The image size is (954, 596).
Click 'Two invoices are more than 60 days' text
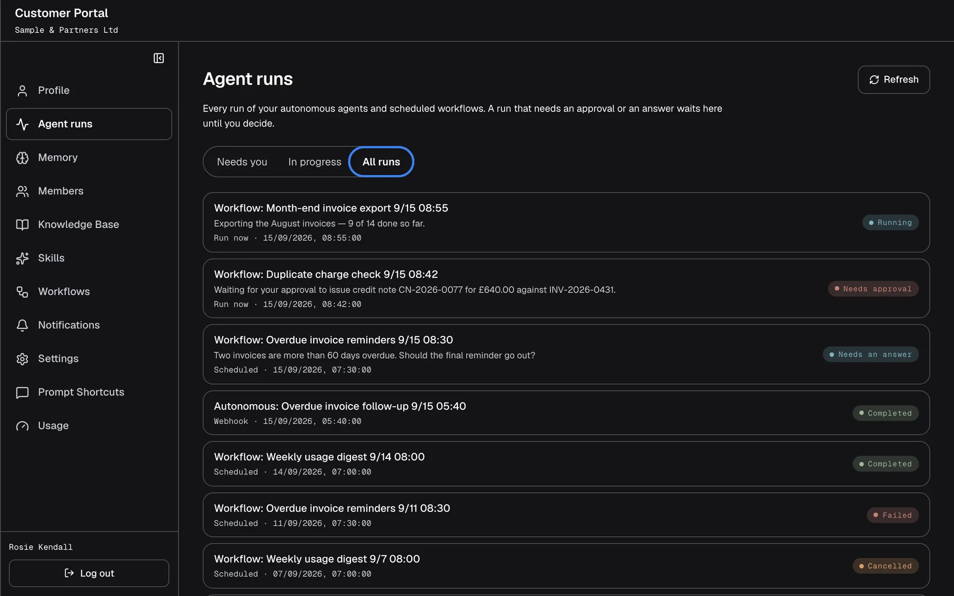[x=374, y=355]
